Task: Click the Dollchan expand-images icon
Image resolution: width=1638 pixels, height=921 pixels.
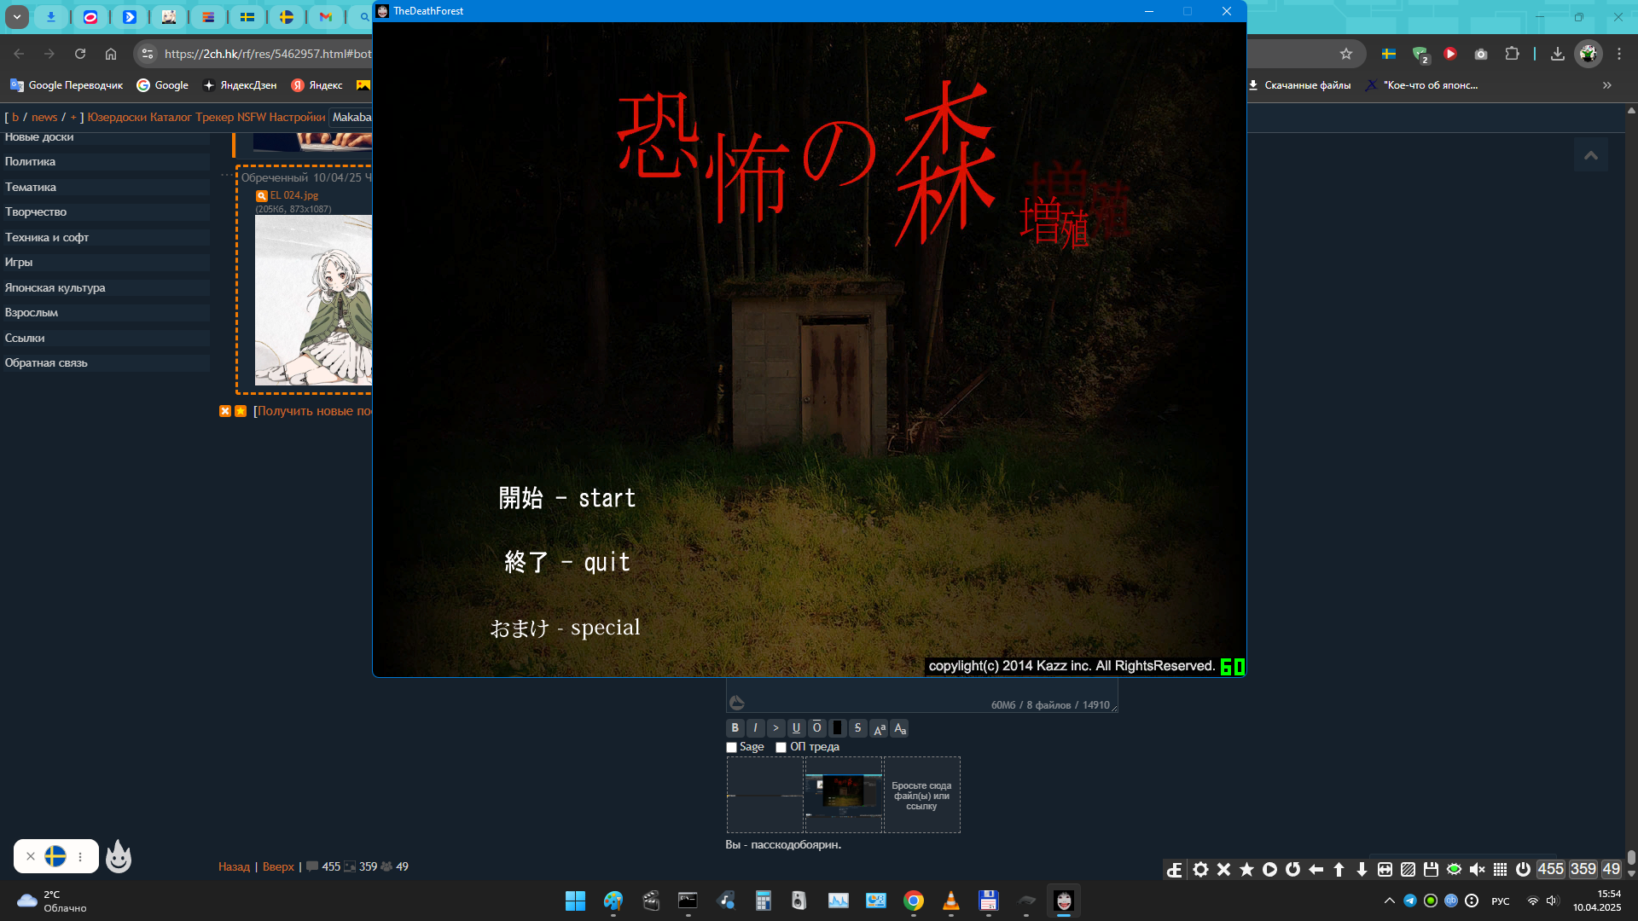Action: [x=1385, y=869]
